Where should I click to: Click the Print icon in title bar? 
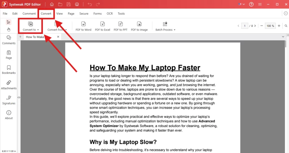pos(77,4)
